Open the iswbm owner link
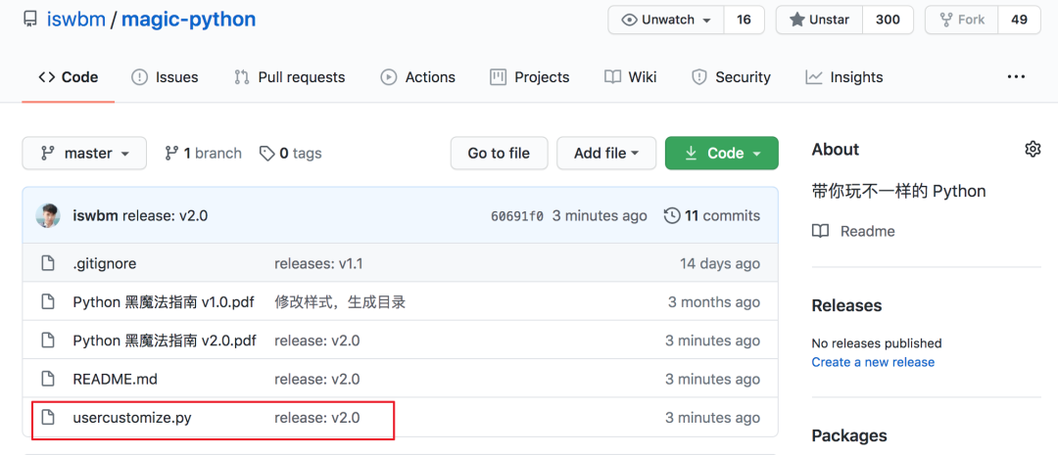This screenshot has height=455, width=1058. (x=76, y=19)
